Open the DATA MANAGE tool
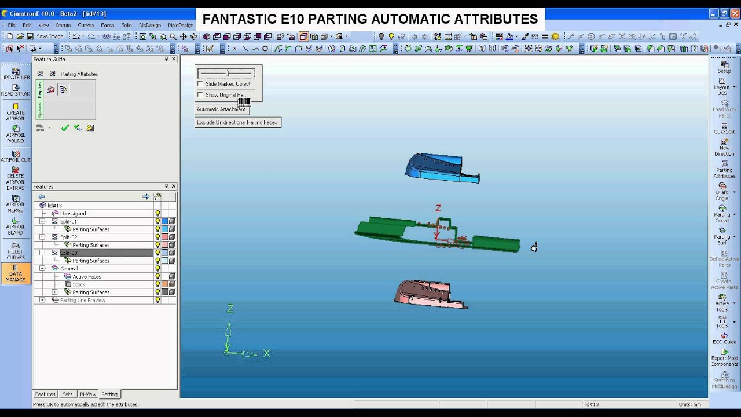 (x=16, y=273)
